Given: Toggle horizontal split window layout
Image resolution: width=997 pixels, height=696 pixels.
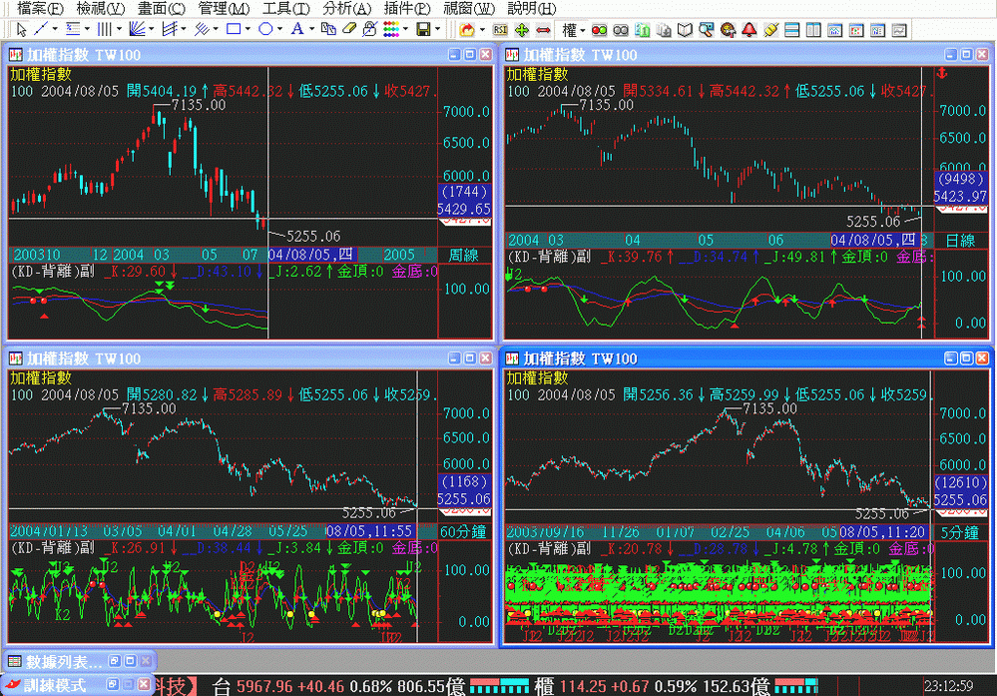Looking at the screenshot, I should click(x=790, y=29).
